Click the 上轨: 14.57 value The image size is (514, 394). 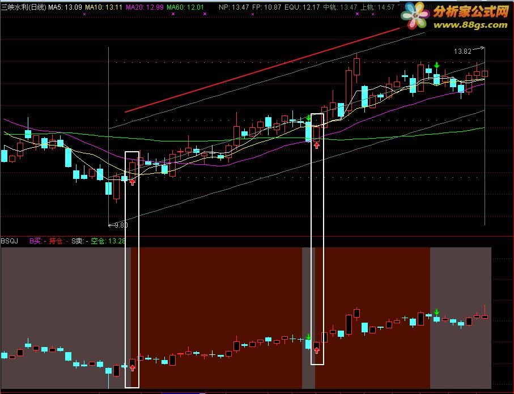click(x=377, y=7)
